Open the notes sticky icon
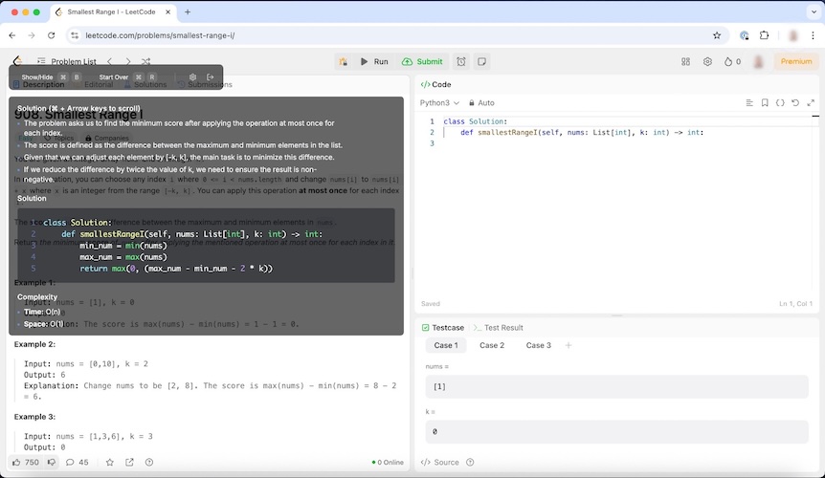This screenshot has width=825, height=478. click(x=481, y=61)
